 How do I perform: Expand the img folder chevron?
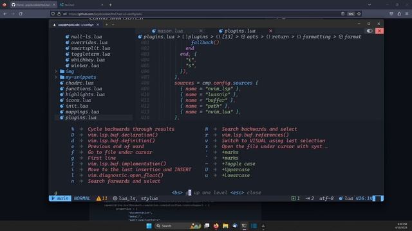click(x=56, y=71)
